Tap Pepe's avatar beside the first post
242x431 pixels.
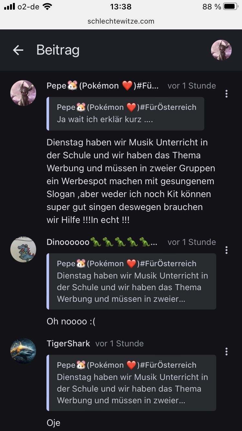tap(23, 93)
